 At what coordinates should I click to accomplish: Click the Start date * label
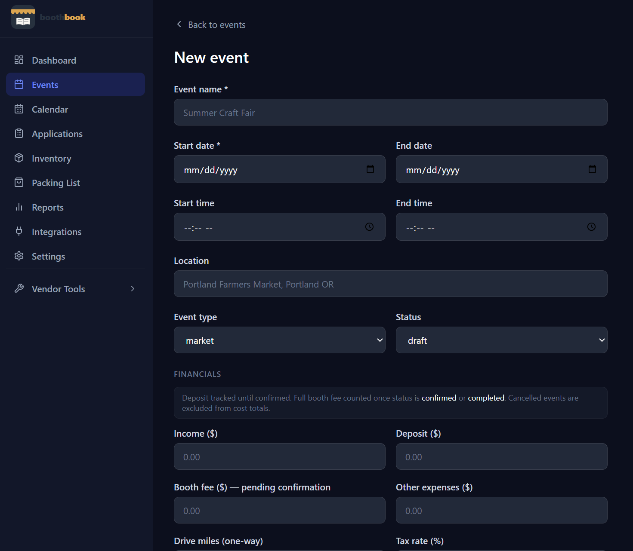[x=197, y=146]
